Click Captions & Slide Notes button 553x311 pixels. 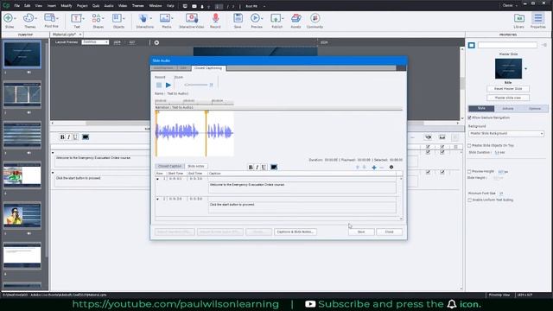296,232
